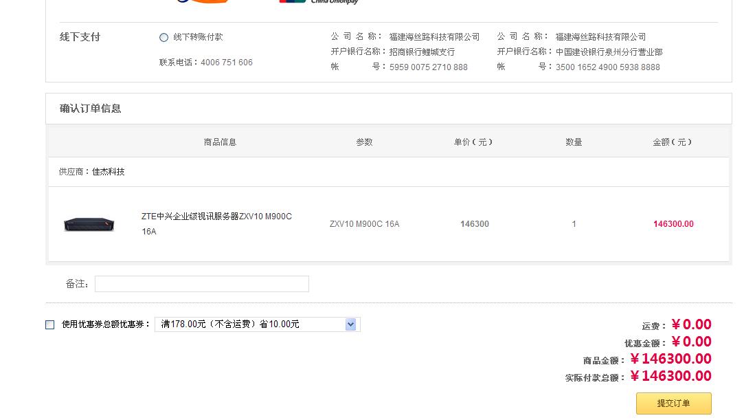755x420 pixels.
Task: Click the unit price 146300
Action: click(475, 224)
